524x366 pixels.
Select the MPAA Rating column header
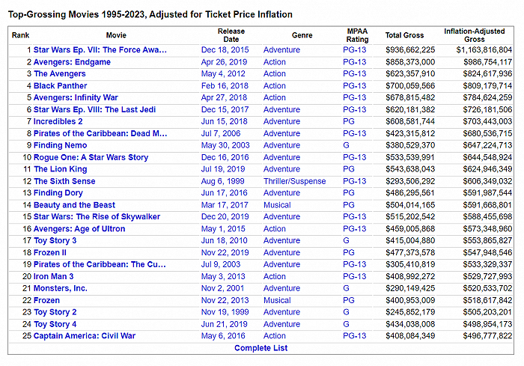click(x=358, y=35)
